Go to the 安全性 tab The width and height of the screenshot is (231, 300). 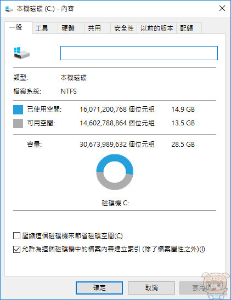tap(123, 28)
